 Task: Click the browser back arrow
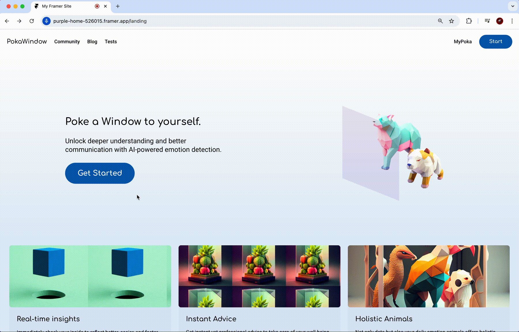(7, 21)
